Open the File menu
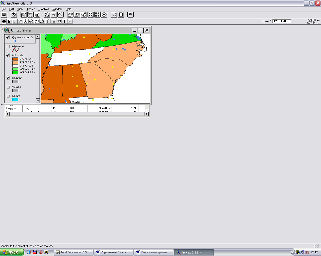Screen dimensions: 321x256 (x=4, y=9)
